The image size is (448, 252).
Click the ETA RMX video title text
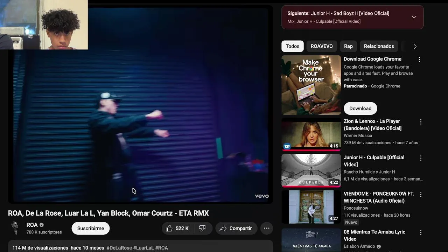[x=108, y=213]
